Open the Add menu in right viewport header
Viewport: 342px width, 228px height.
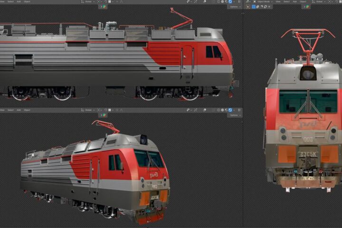point(294,1)
